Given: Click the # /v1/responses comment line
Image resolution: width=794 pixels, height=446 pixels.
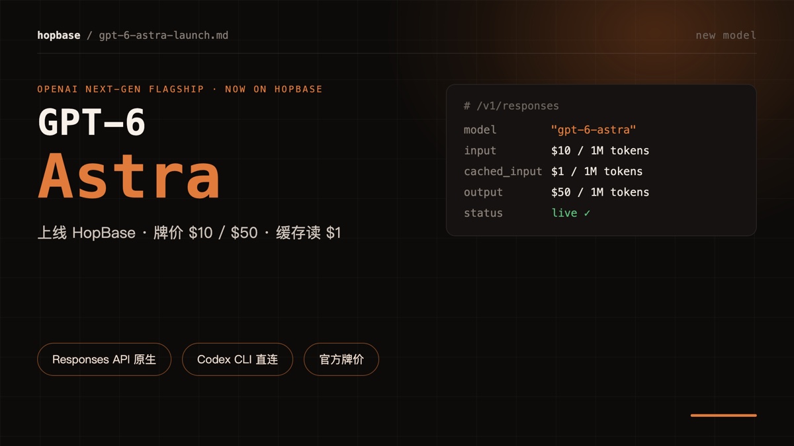Looking at the screenshot, I should 511,106.
